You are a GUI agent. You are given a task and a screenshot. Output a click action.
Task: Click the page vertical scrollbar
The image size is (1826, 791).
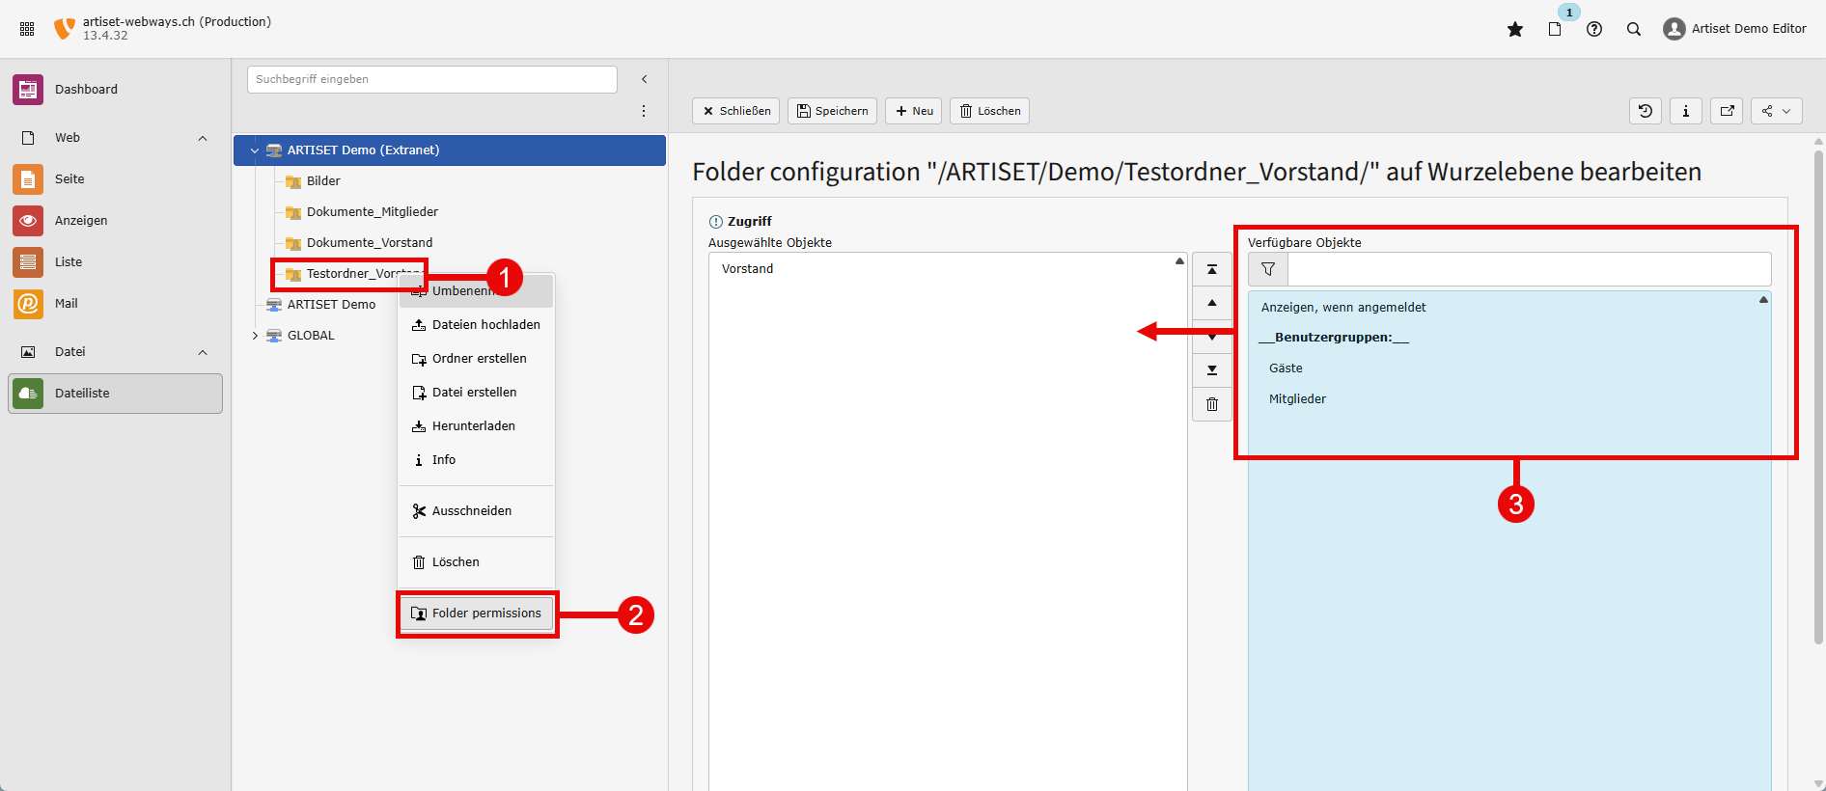(1818, 395)
